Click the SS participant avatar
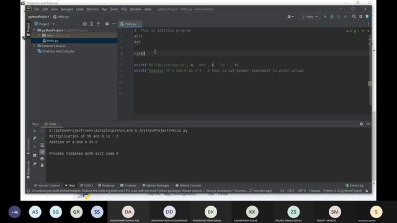The width and height of the screenshot is (397, 223). (x=97, y=212)
